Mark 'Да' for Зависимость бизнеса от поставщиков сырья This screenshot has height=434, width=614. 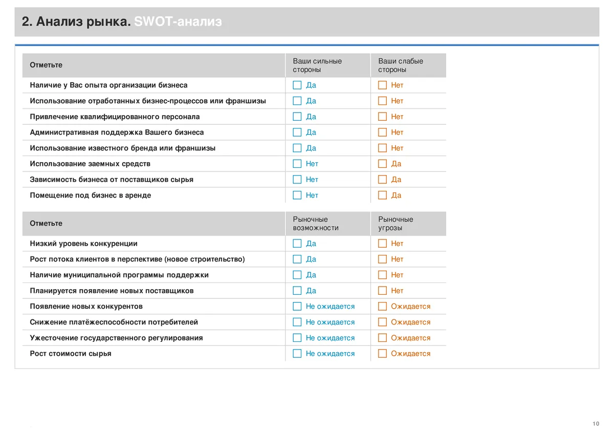point(382,180)
